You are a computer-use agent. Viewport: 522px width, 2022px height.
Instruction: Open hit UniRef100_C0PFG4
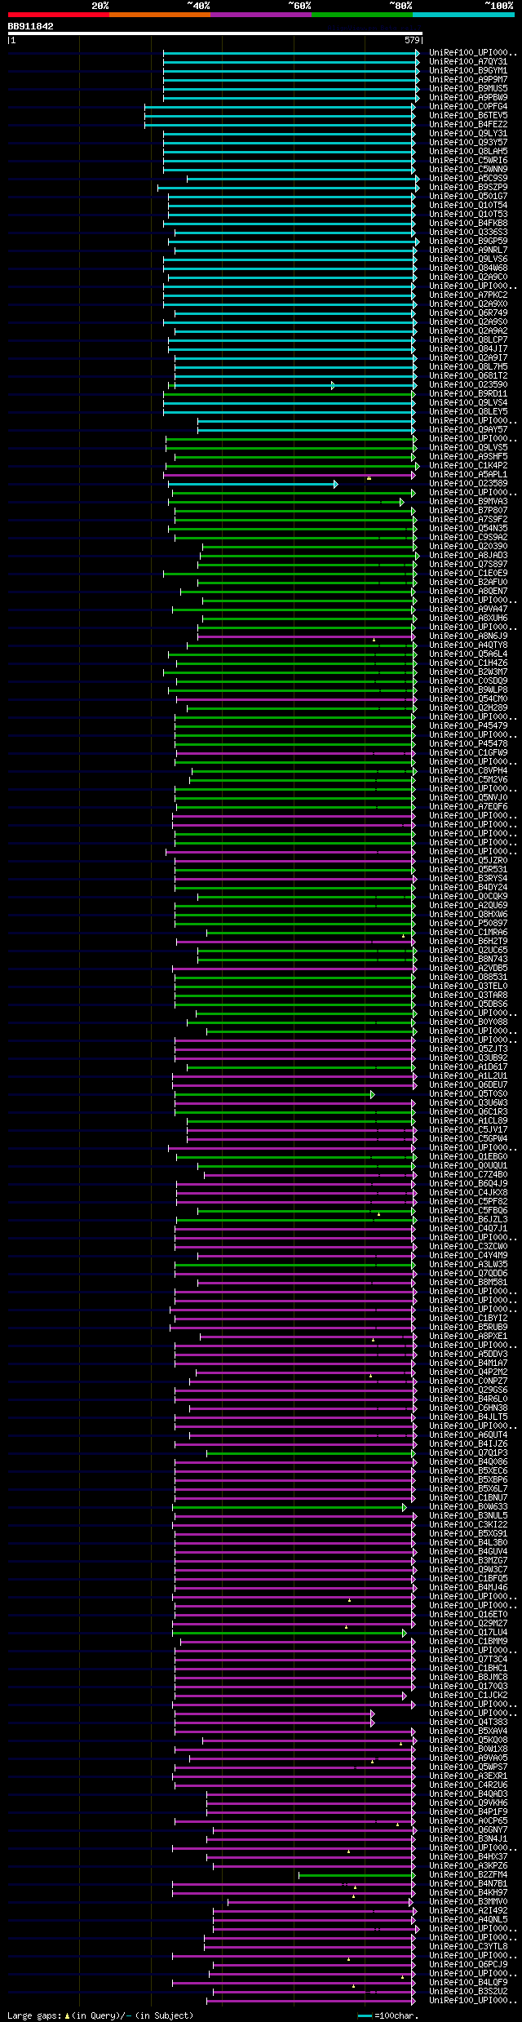(x=468, y=107)
